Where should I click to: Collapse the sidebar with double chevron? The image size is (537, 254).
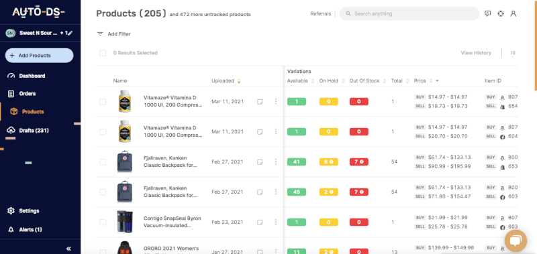tap(68, 249)
